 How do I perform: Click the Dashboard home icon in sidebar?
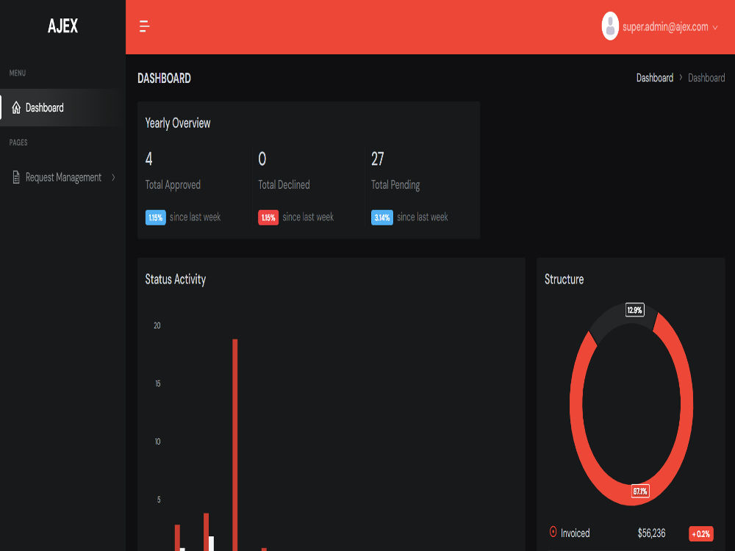[16, 108]
